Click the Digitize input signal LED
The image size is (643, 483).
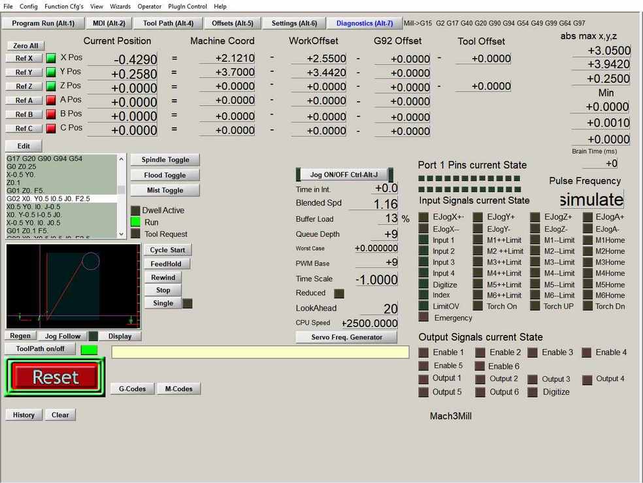click(424, 285)
